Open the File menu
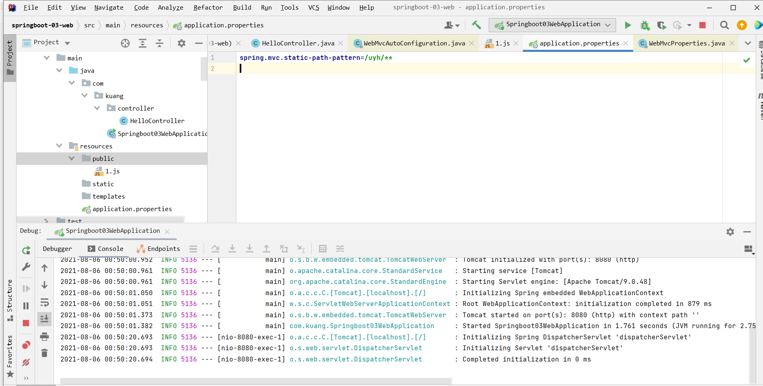The height and width of the screenshot is (386, 763). (x=31, y=8)
